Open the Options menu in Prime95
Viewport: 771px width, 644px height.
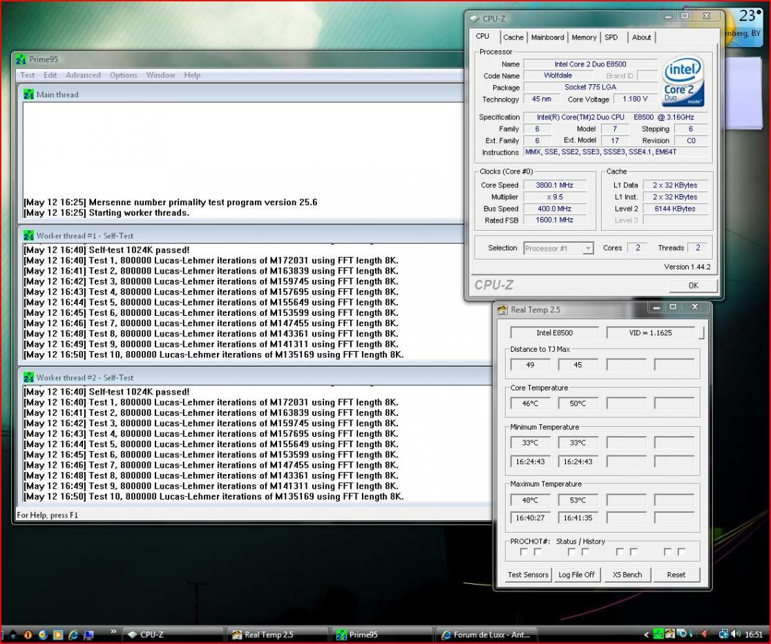click(x=124, y=75)
